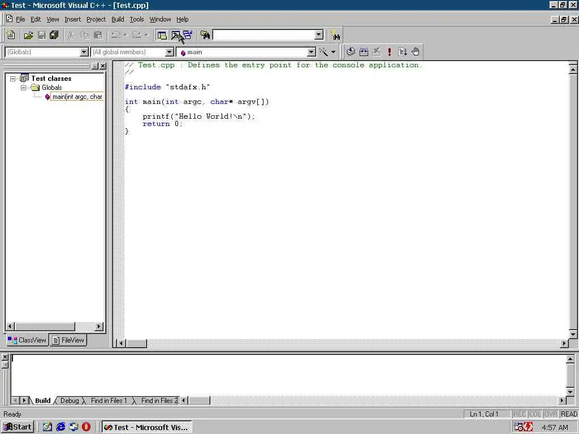
Task: Open the Help menu
Action: (183, 19)
